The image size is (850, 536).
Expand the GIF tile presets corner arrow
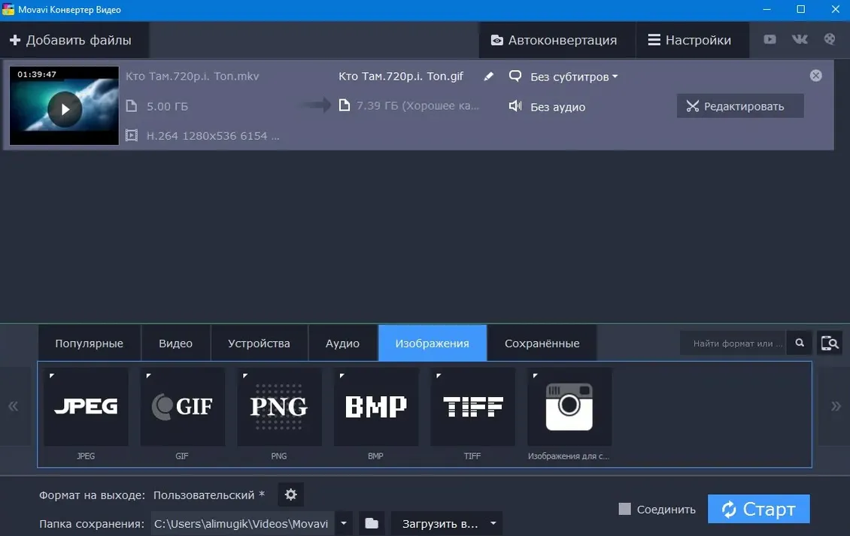click(x=148, y=375)
